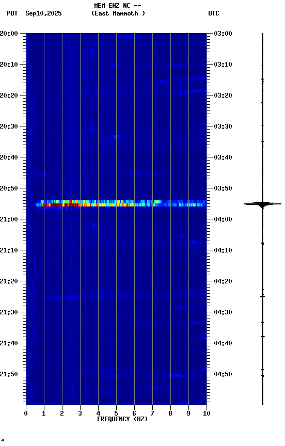Click the "(East Mammoth )" subtitle
Viewport: 285px width, 446px height.
(118, 13)
